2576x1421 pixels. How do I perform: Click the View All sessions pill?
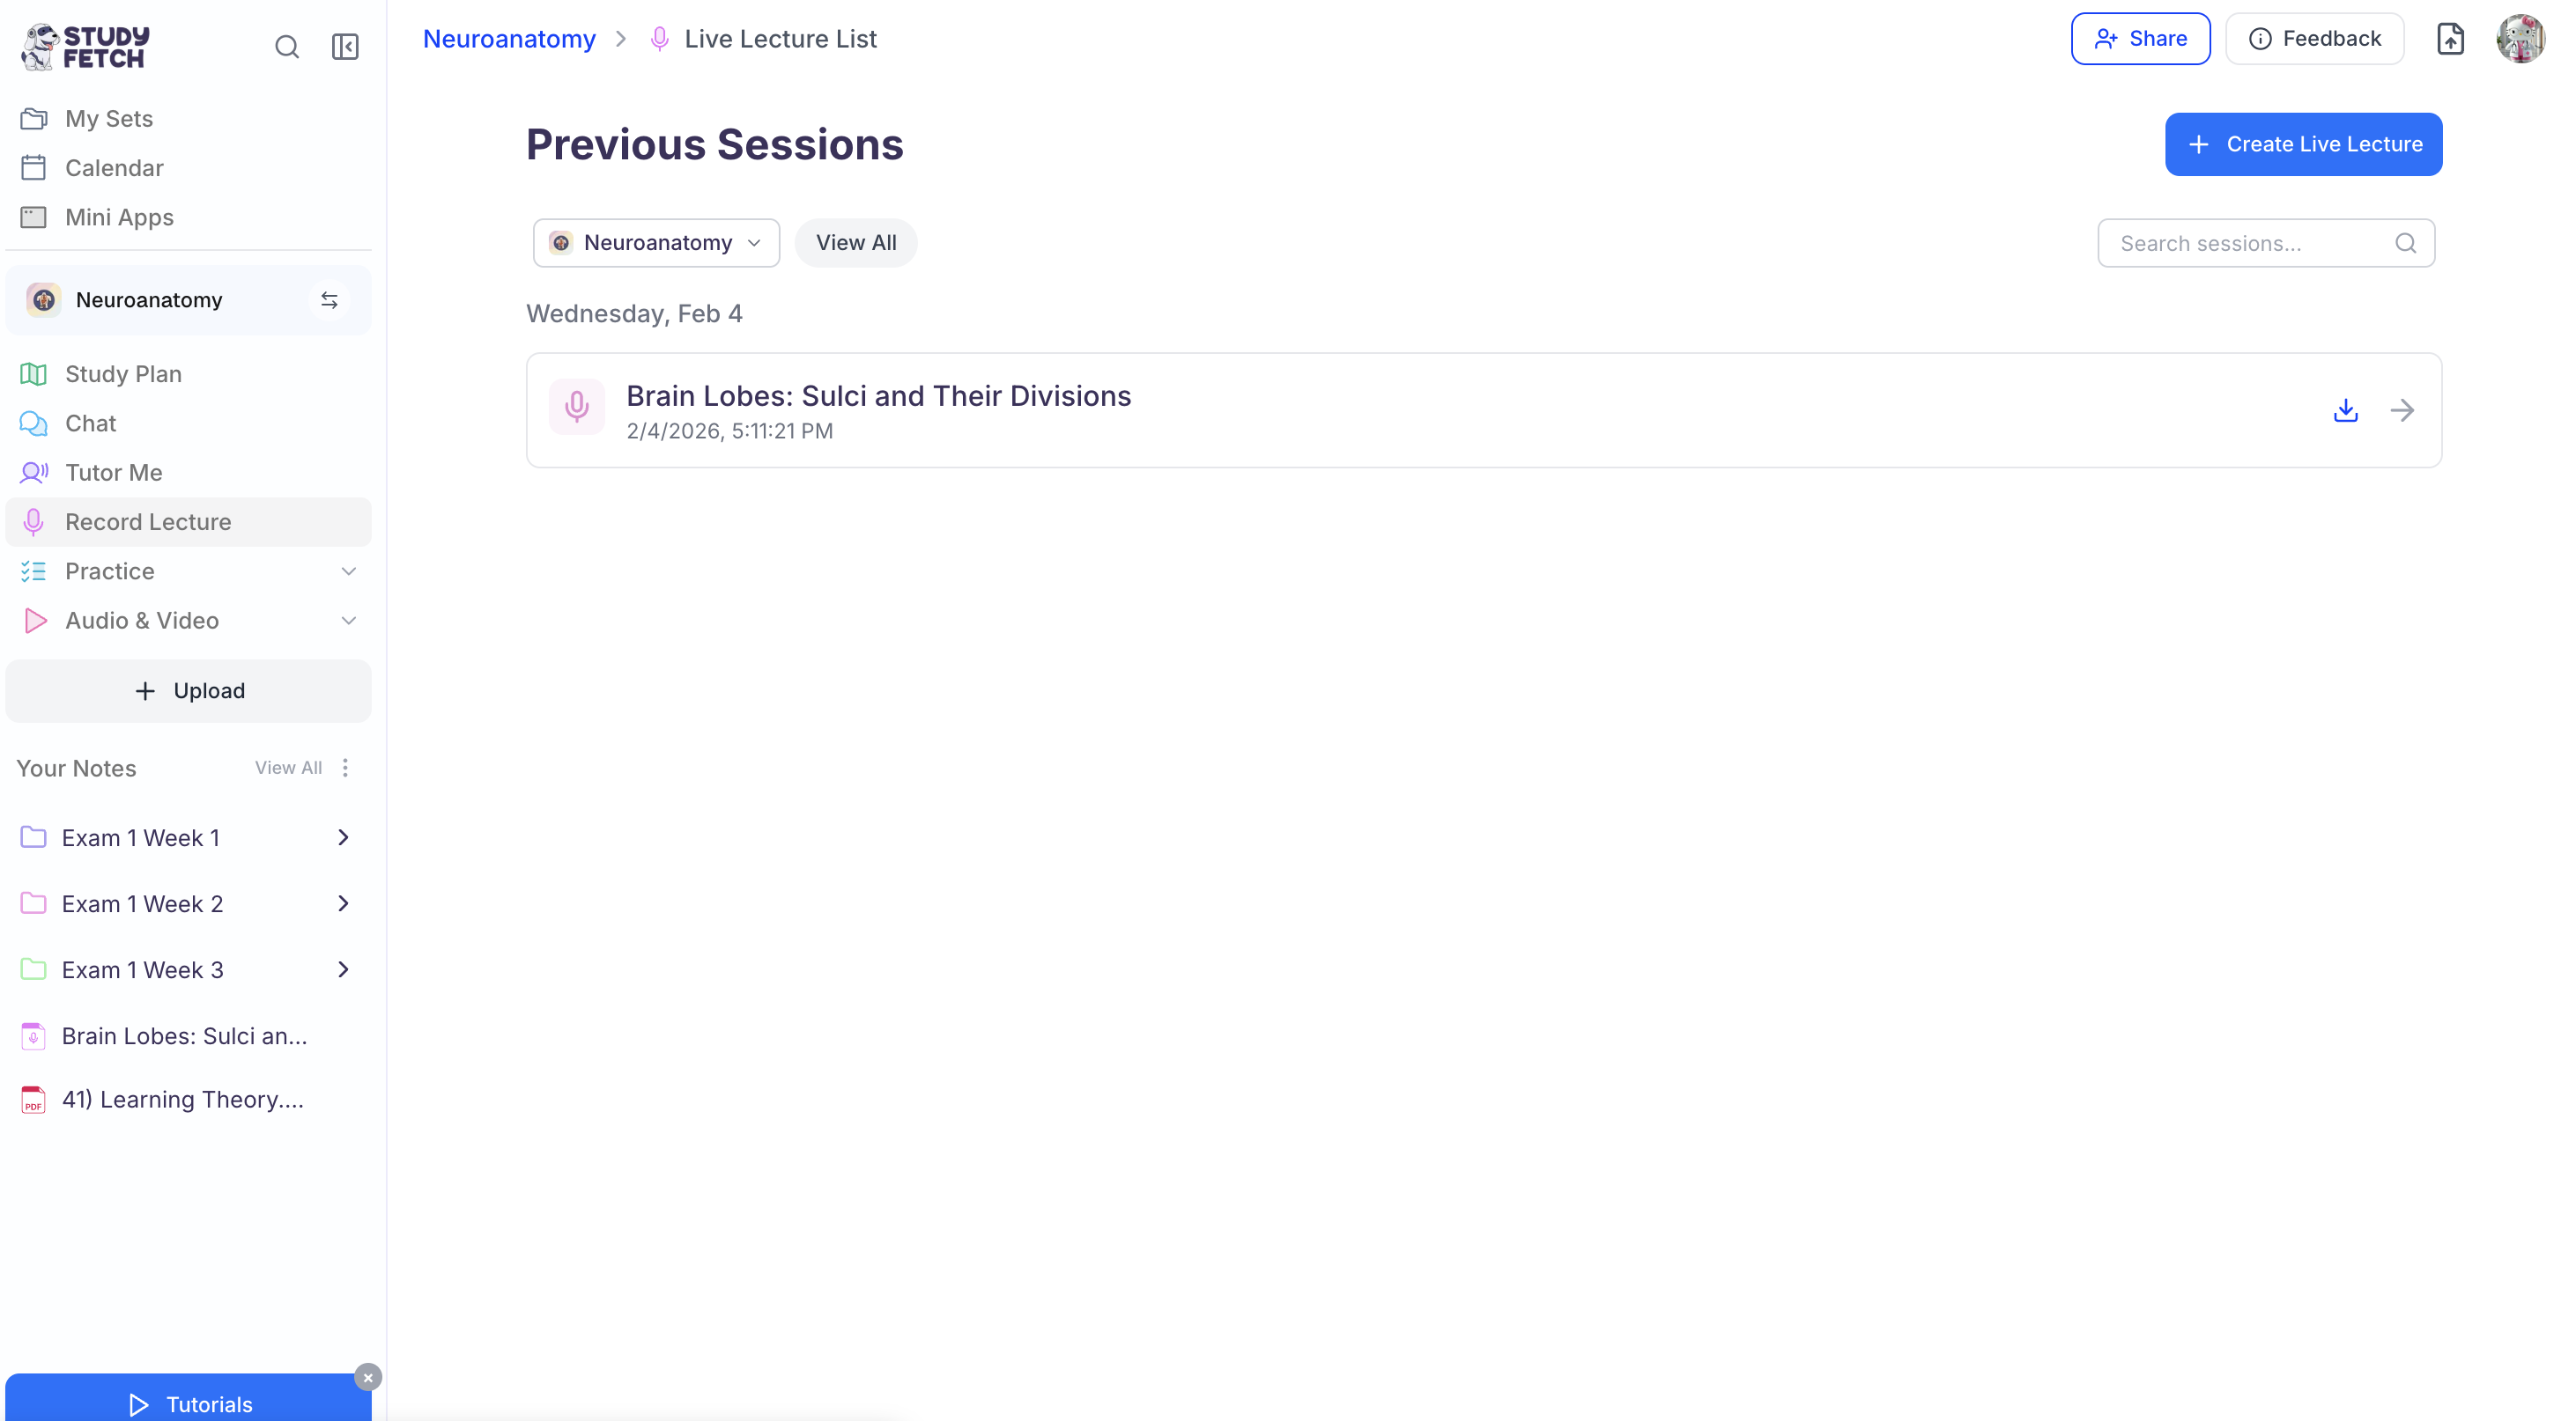tap(856, 243)
